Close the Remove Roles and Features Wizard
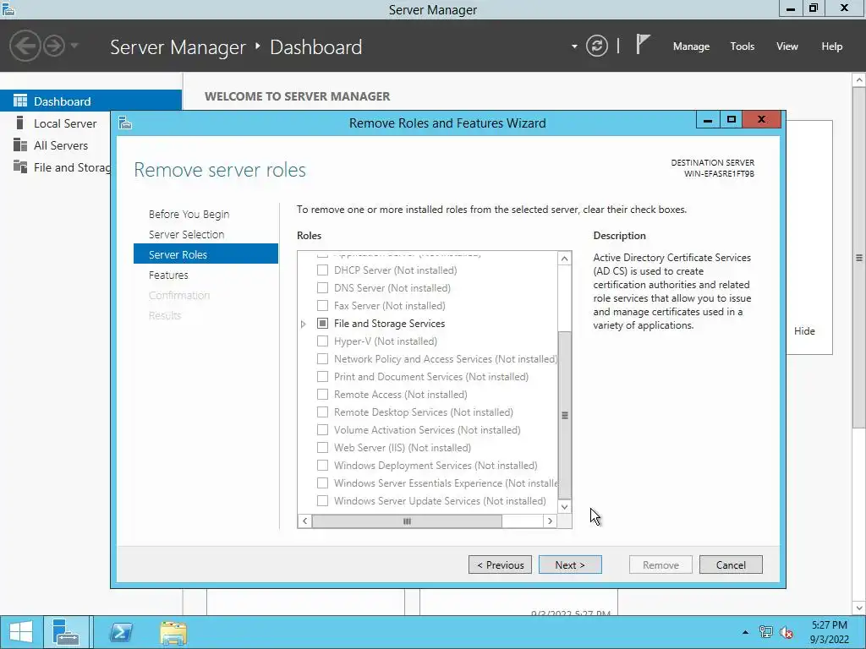Image resolution: width=866 pixels, height=649 pixels. click(x=762, y=119)
